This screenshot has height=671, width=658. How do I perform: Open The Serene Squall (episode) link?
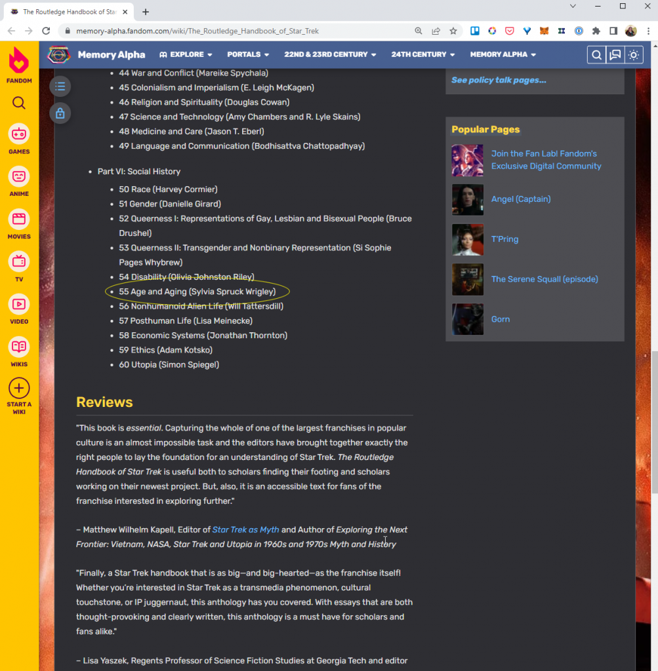(x=545, y=279)
